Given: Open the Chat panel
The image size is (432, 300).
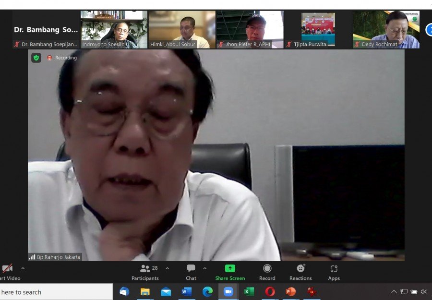Looking at the screenshot, I should 191,273.
